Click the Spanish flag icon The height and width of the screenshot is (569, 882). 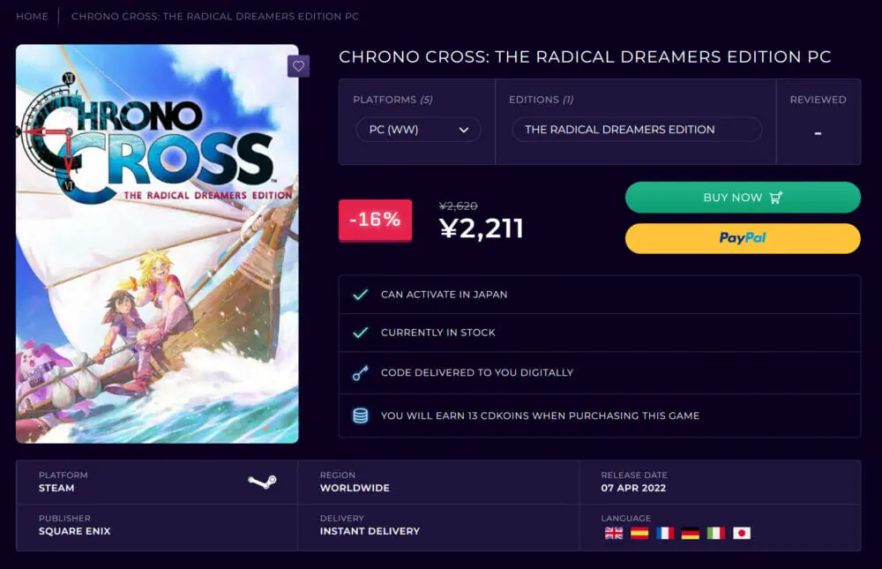coord(639,533)
